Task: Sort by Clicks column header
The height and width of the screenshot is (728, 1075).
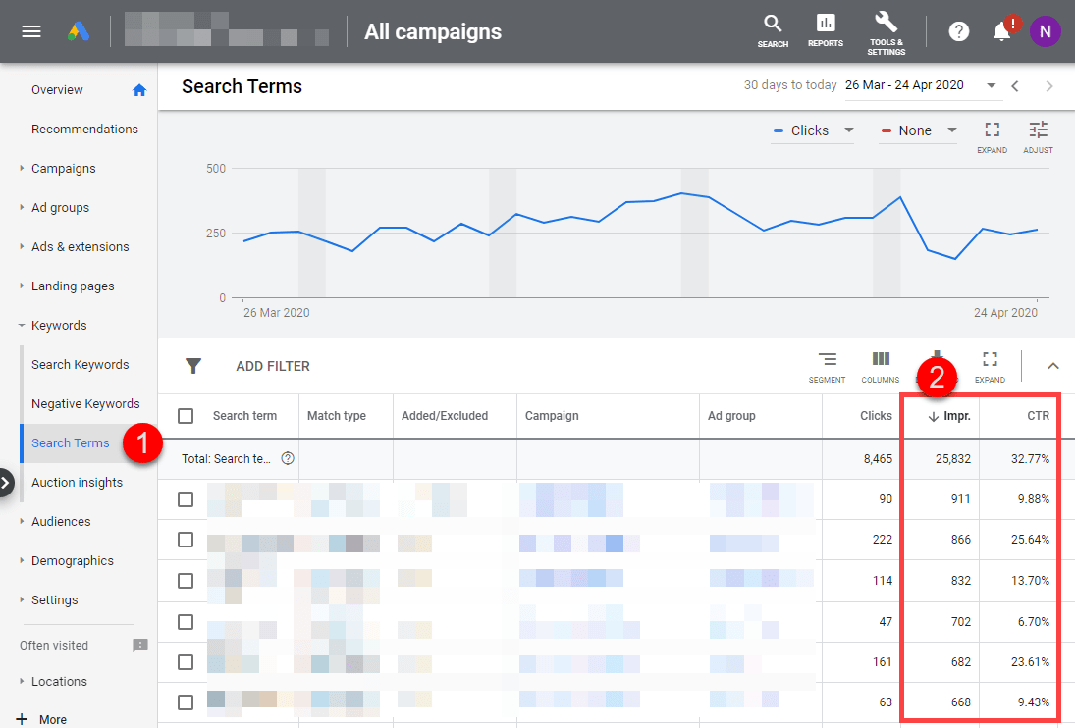Action: click(876, 416)
